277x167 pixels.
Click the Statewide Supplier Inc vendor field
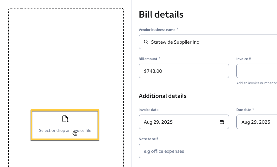pyautogui.click(x=209, y=42)
